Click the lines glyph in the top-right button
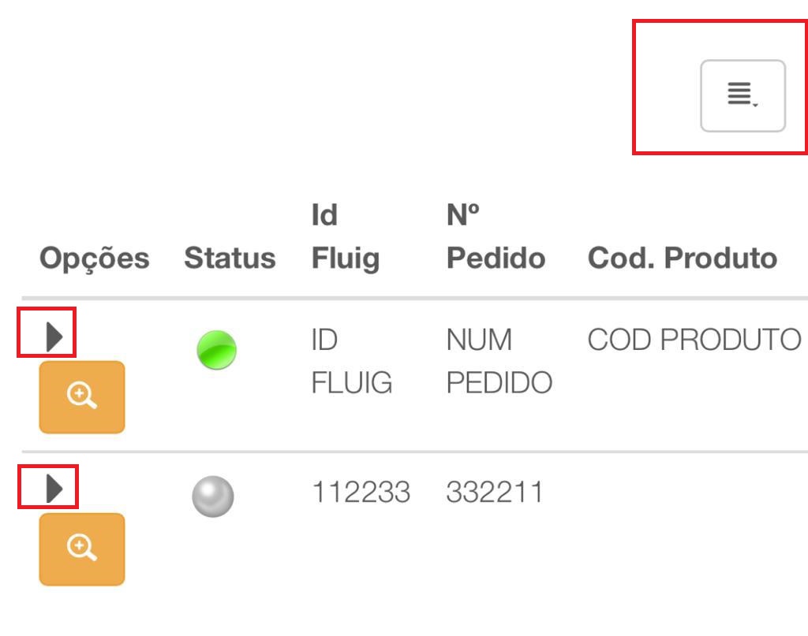 [x=739, y=94]
